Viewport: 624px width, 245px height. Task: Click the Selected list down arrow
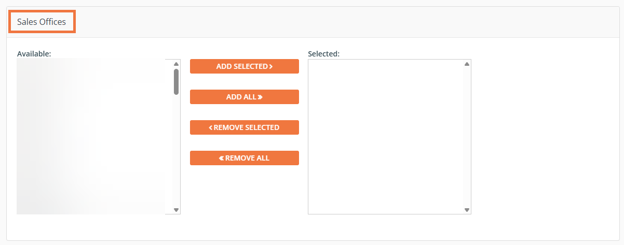[467, 210]
